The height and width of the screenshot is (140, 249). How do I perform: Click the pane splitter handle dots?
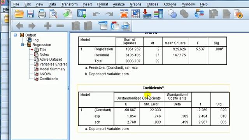pos(69,88)
